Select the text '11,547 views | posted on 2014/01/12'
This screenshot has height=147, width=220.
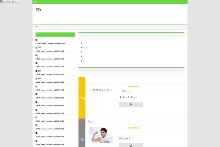[x=50, y=43]
